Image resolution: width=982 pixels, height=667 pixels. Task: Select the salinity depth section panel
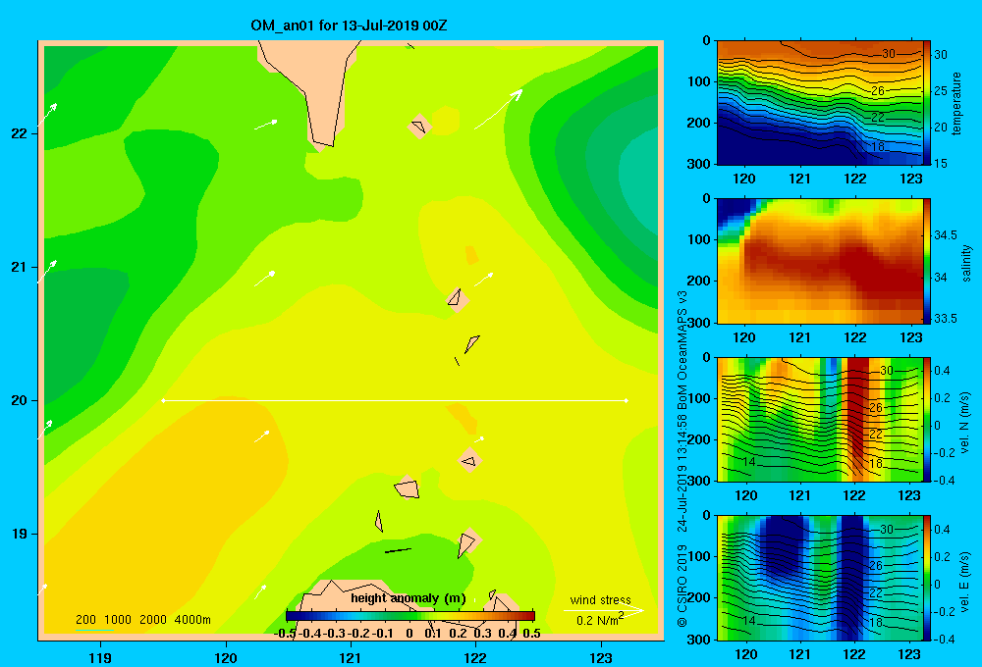(x=820, y=261)
